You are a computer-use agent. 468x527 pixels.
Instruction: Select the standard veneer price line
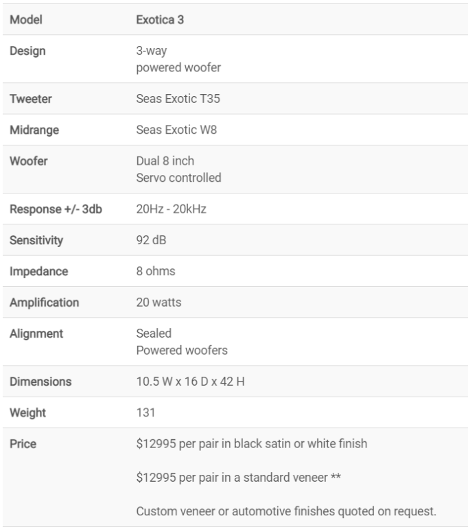[238, 478]
